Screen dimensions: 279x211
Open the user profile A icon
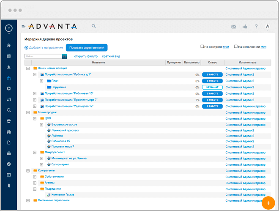pos(268,26)
